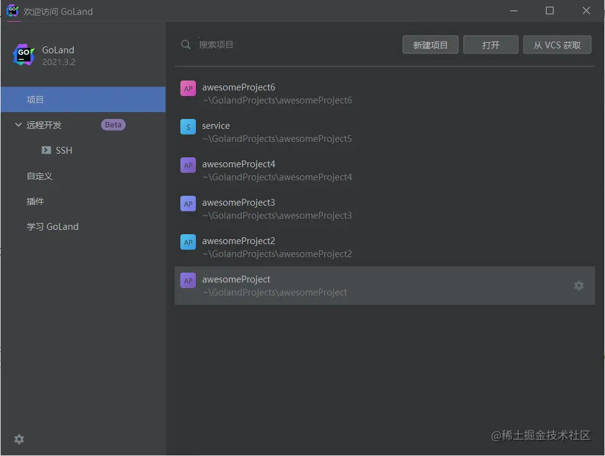Click the gear icon on awesomeProject row
Image resolution: width=605 pixels, height=456 pixels.
coord(578,286)
